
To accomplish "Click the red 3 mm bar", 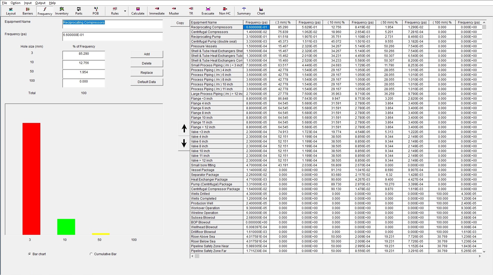I will pos(31,179).
